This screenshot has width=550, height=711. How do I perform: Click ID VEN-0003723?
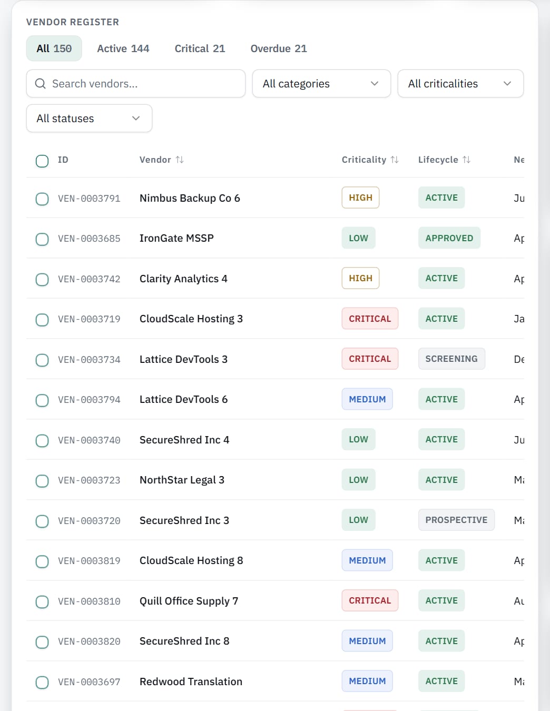(89, 480)
